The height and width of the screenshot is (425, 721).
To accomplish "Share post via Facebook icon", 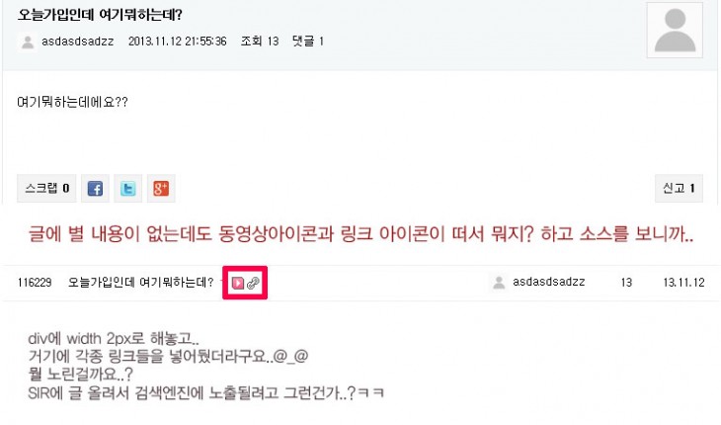I will tap(95, 189).
